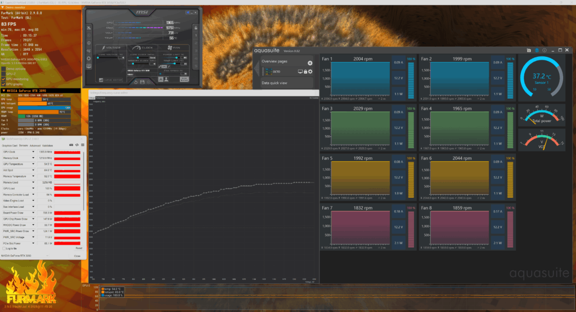This screenshot has height=312, width=576.
Task: Select Temperature tab in curve editor
Action: point(100,98)
